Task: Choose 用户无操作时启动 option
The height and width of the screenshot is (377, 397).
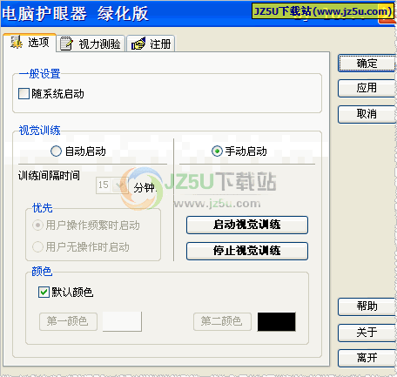Action: click(x=37, y=247)
